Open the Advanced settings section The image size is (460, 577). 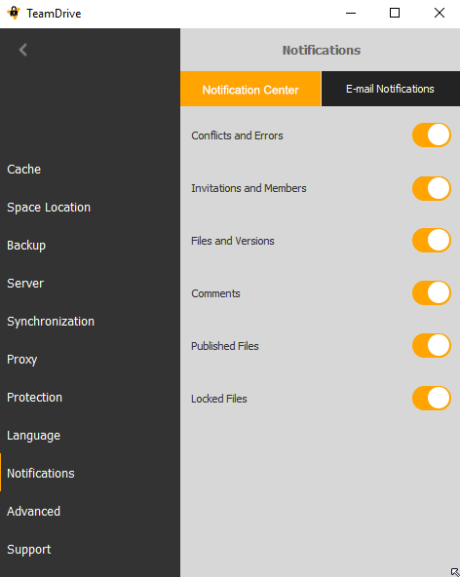point(33,512)
